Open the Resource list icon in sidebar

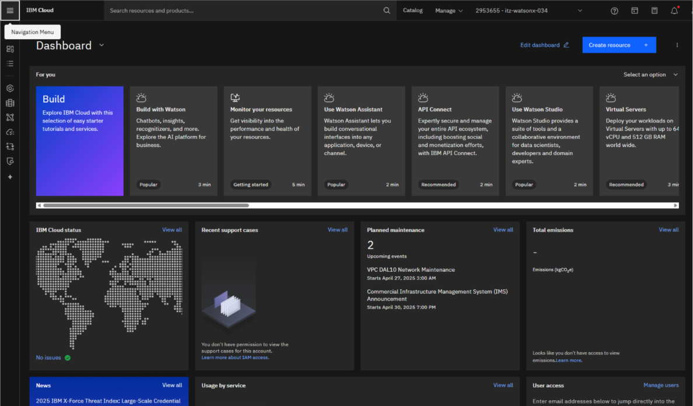pyautogui.click(x=10, y=64)
